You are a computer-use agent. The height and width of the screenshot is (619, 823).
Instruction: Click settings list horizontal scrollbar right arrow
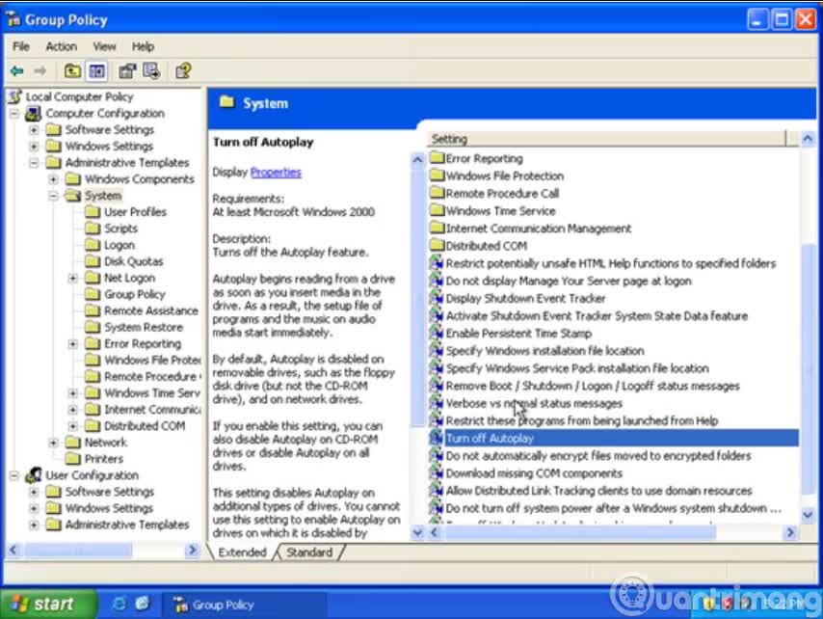[790, 532]
